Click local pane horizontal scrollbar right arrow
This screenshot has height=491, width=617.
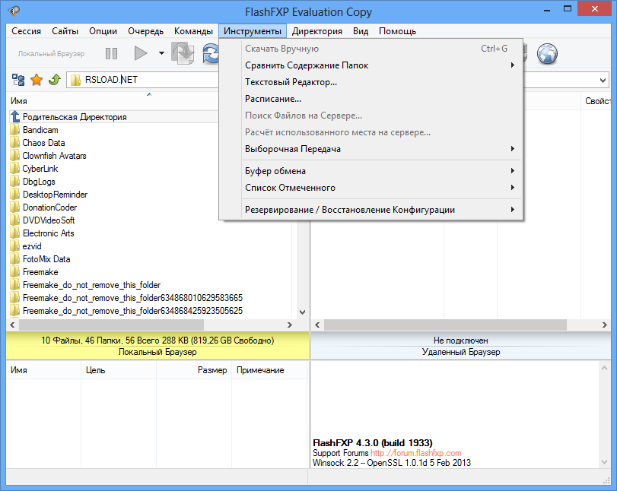290,325
